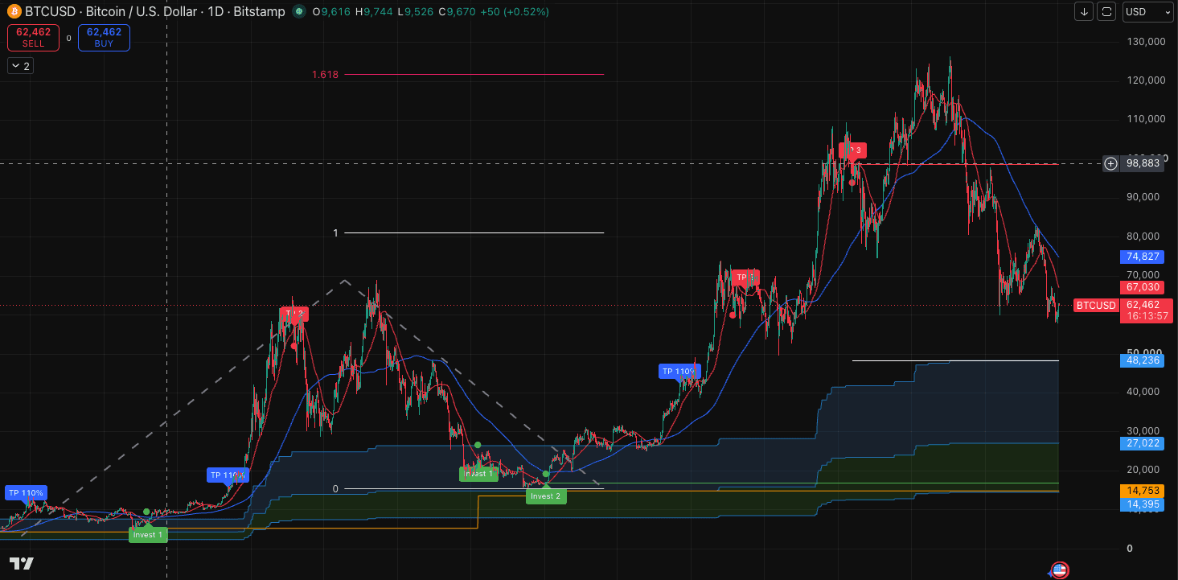The width and height of the screenshot is (1178, 580).
Task: Click the red 67,030 price tag
Action: pos(1142,287)
